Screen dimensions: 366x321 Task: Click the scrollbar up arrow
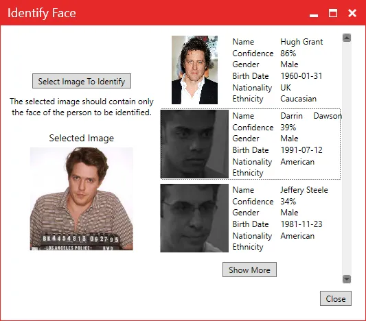click(347, 38)
